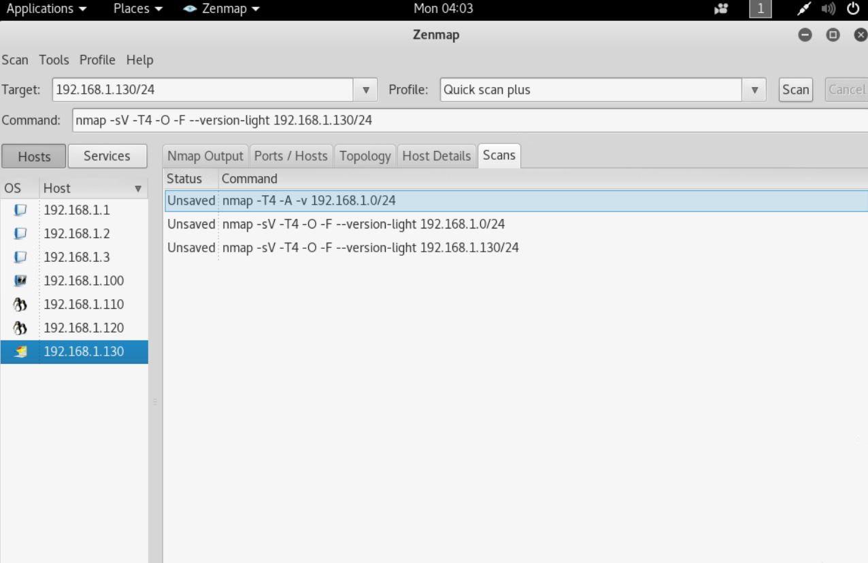Select the penguin icon next to 192.168.1.120

pyautogui.click(x=19, y=328)
